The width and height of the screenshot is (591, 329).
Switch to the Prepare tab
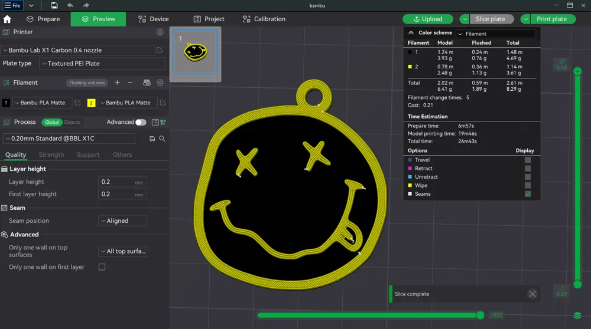click(43, 19)
